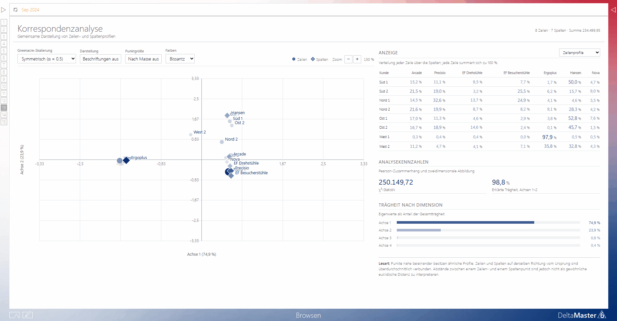Open the Farben Bissantz dropdown
The height and width of the screenshot is (321, 617).
180,59
